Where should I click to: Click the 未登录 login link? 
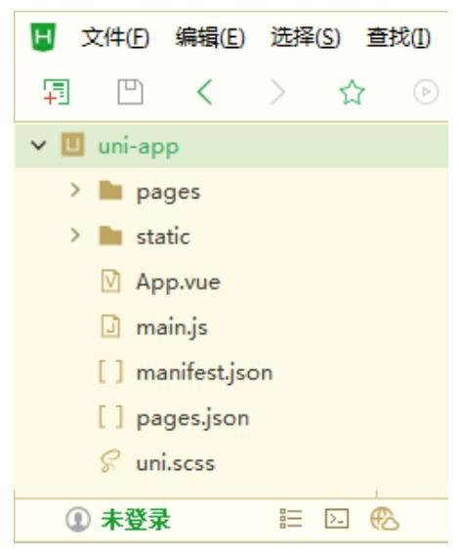(136, 520)
